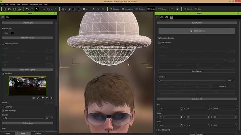Click the Mirror Selected button
241x135 pixels.
197,71
